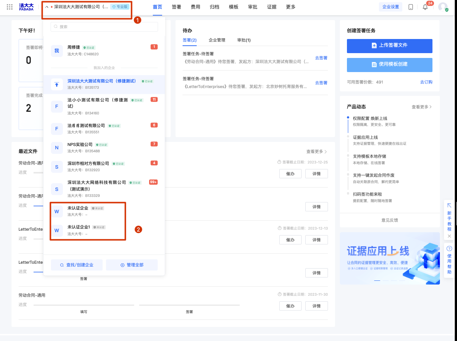Open 使用帮助 help icon
The height and width of the screenshot is (341, 457).
click(449, 249)
